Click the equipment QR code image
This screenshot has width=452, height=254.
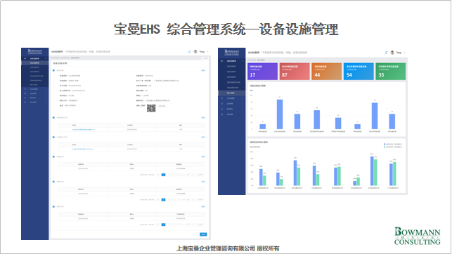click(x=151, y=108)
